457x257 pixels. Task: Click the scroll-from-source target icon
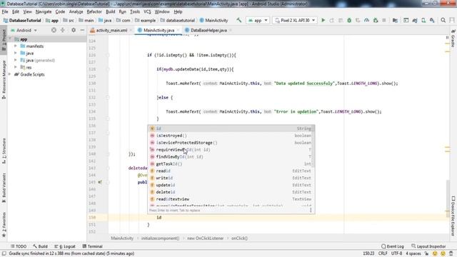coord(54,30)
